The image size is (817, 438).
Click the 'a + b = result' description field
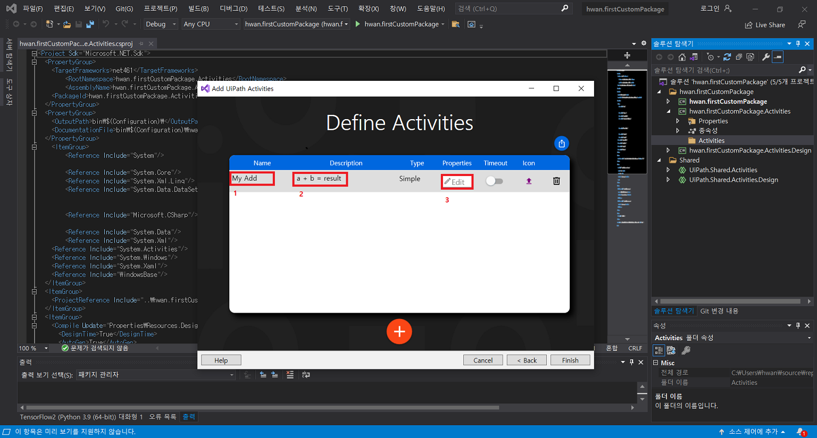(x=320, y=179)
